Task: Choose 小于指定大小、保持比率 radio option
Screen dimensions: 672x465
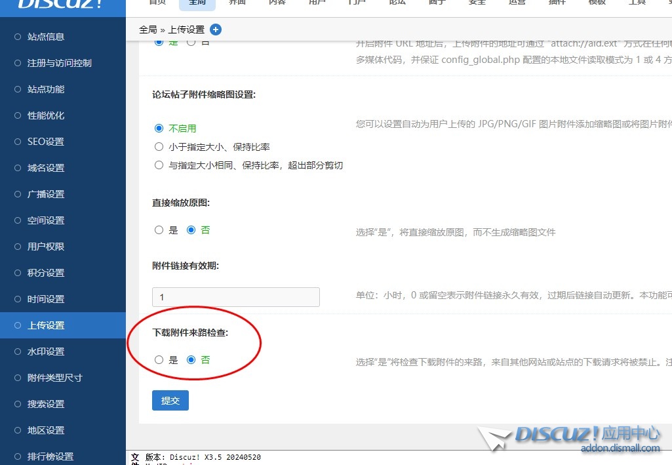Action: (159, 146)
